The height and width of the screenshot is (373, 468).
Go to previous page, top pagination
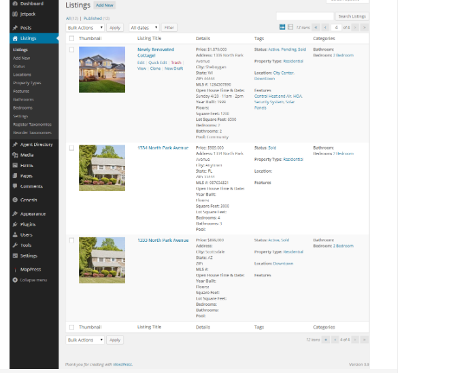(325, 27)
